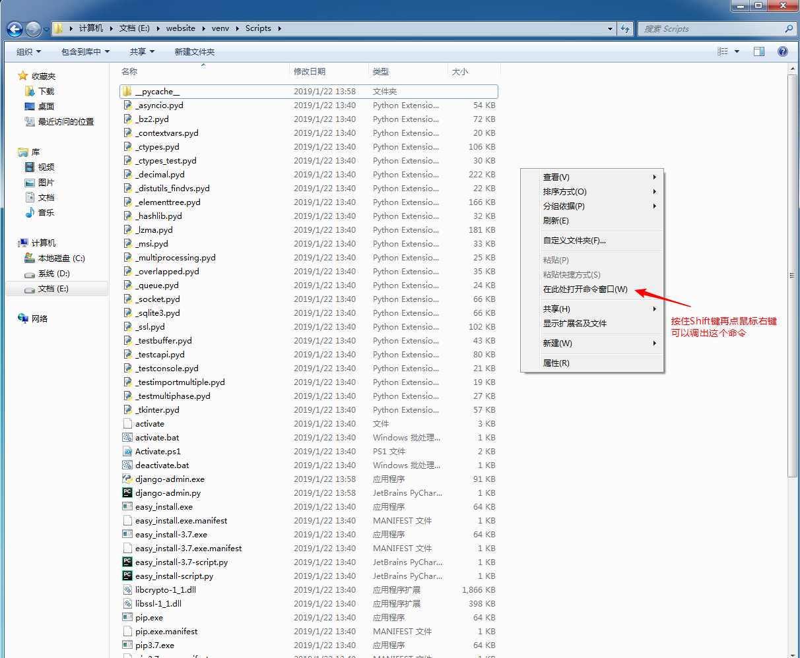Sort by the 修改日期 column header
This screenshot has height=658, width=800.
(x=310, y=71)
